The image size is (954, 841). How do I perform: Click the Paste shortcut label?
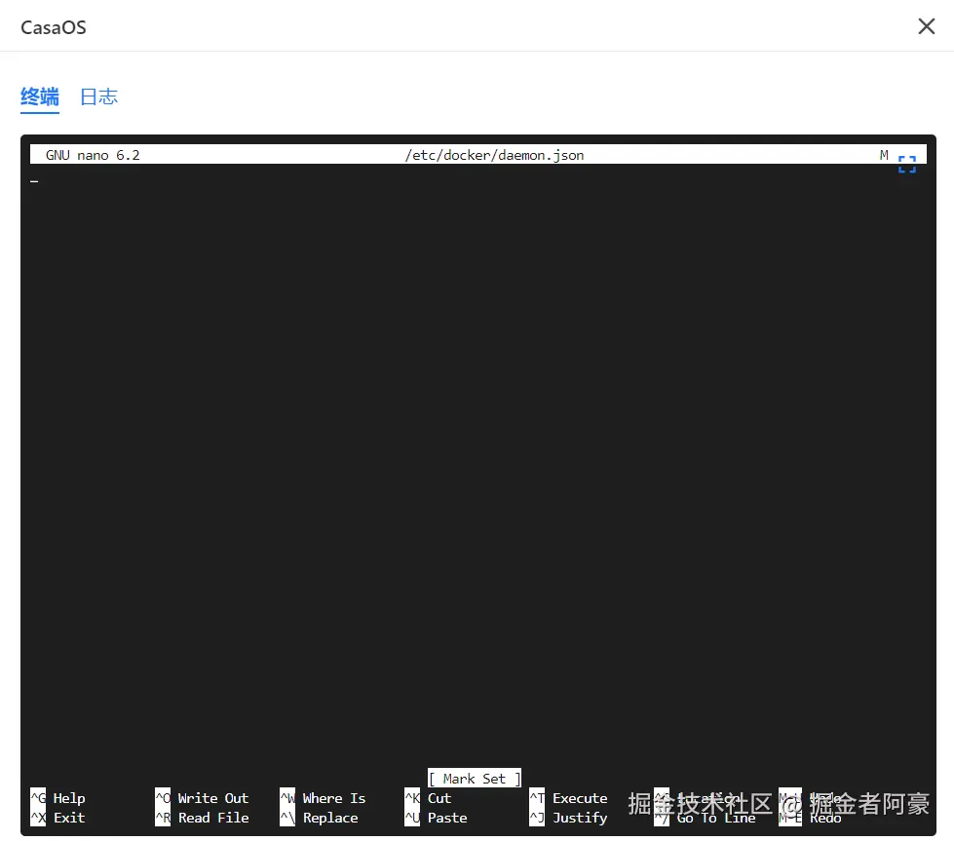[x=447, y=818]
